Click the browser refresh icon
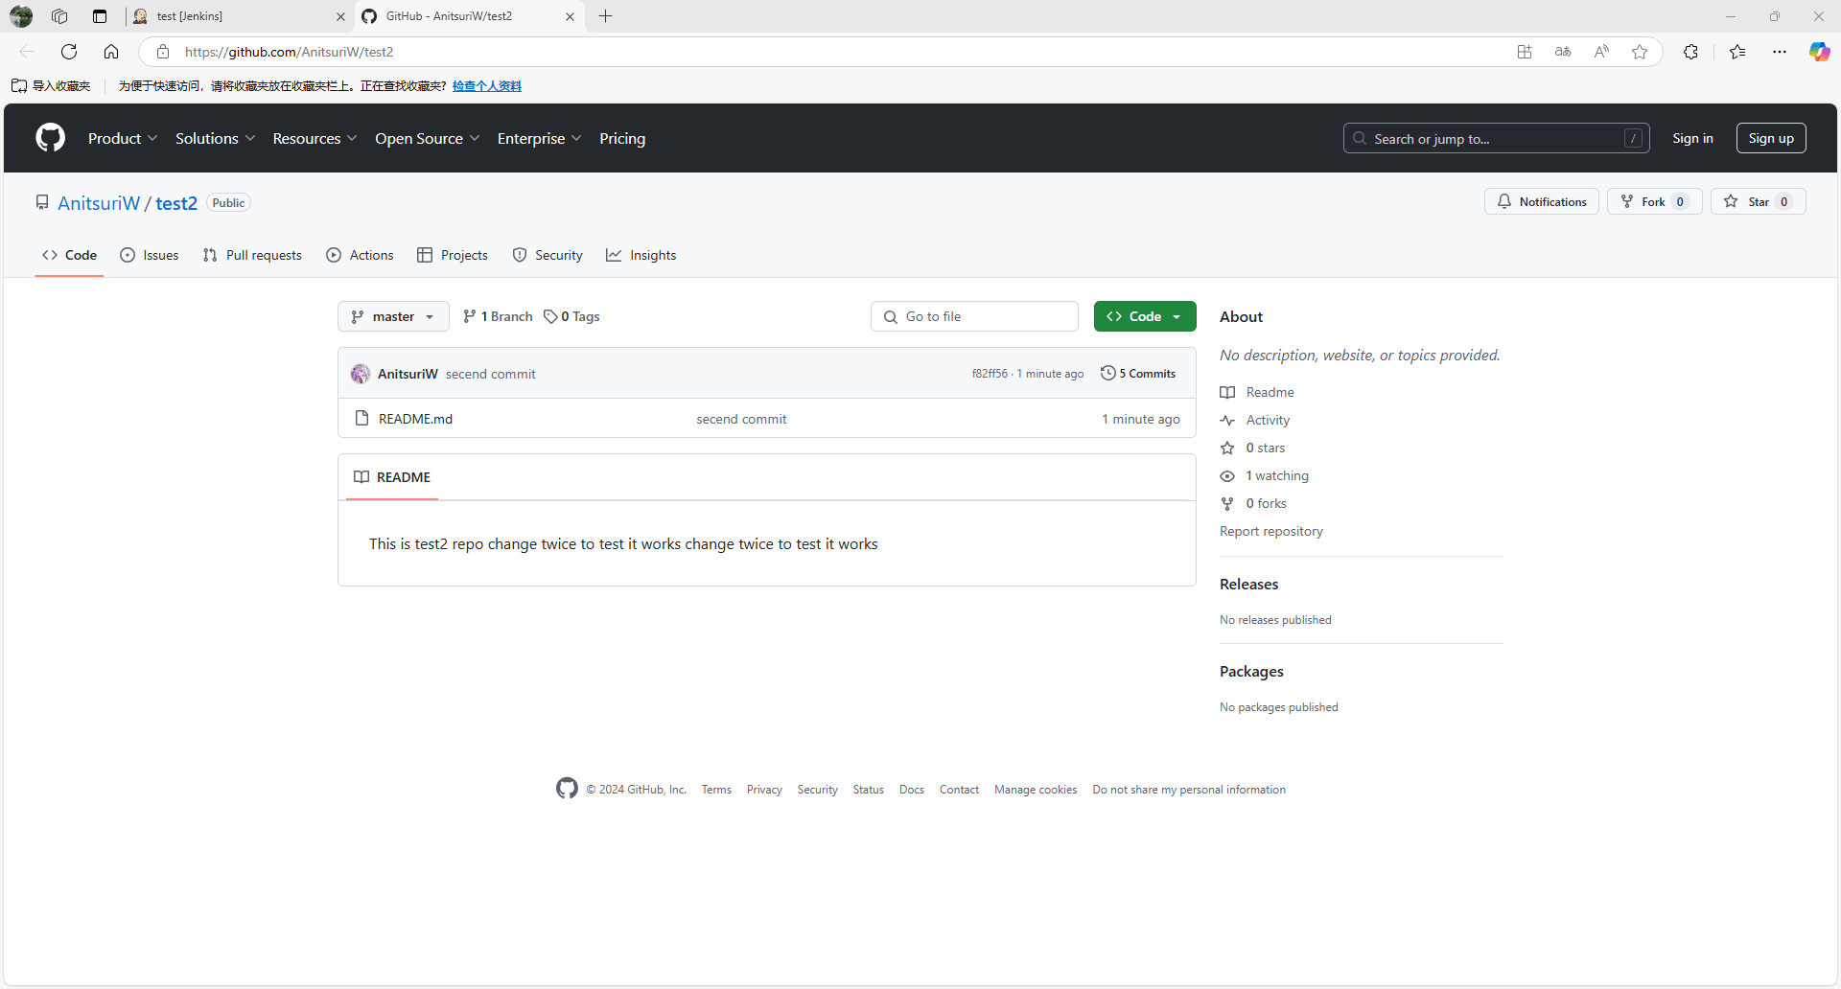The image size is (1841, 989). (69, 52)
